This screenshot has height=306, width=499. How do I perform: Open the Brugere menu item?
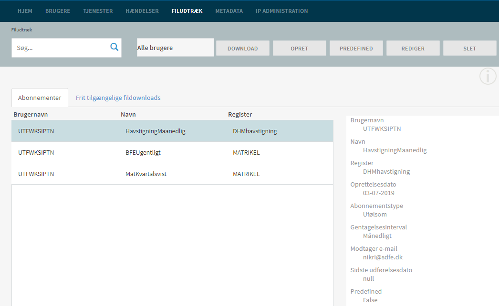tap(58, 11)
